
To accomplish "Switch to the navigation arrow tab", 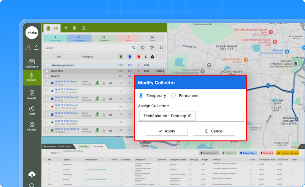I will point(66,28).
